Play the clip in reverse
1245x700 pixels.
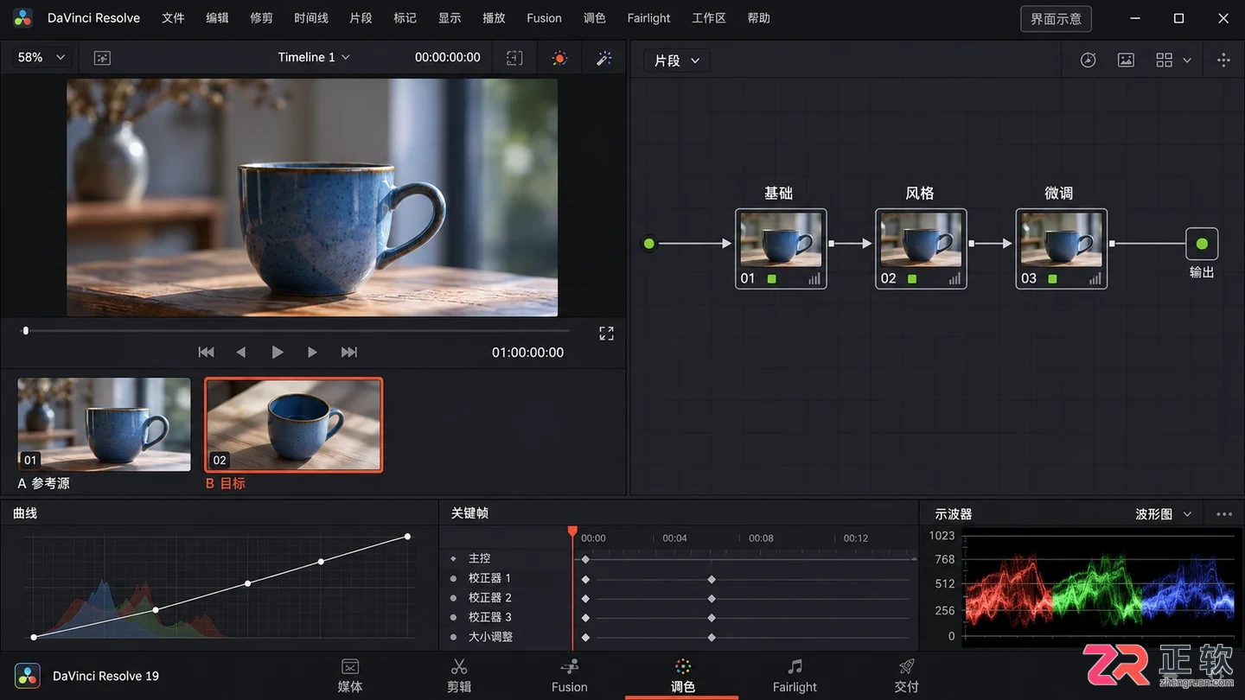241,352
